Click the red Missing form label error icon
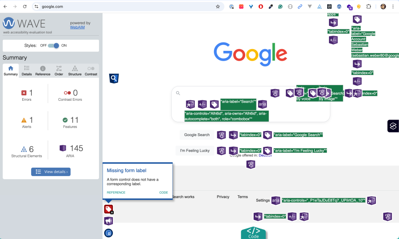This screenshot has width=399, height=239. pyautogui.click(x=109, y=209)
